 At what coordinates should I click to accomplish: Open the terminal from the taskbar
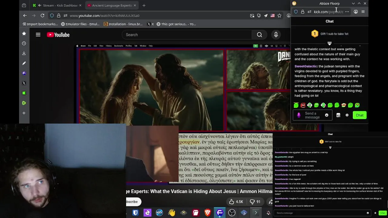pyautogui.click(x=256, y=213)
